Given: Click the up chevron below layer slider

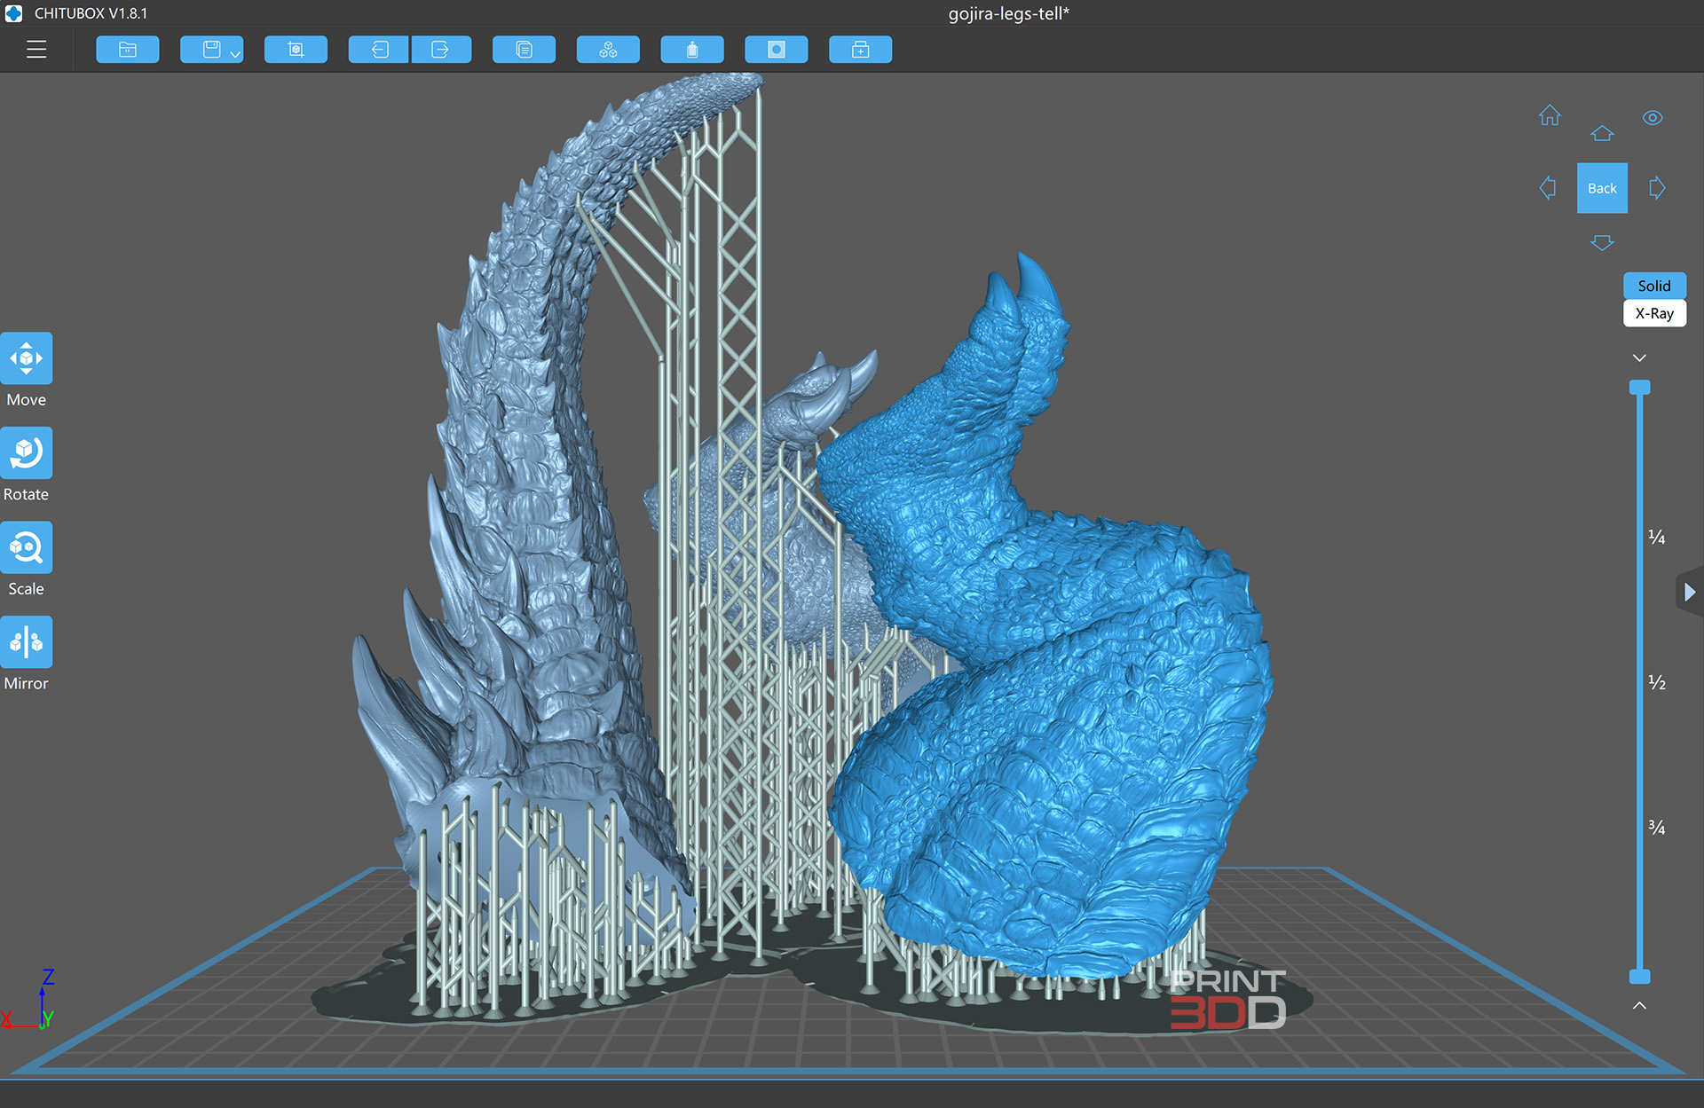Looking at the screenshot, I should [x=1639, y=1005].
